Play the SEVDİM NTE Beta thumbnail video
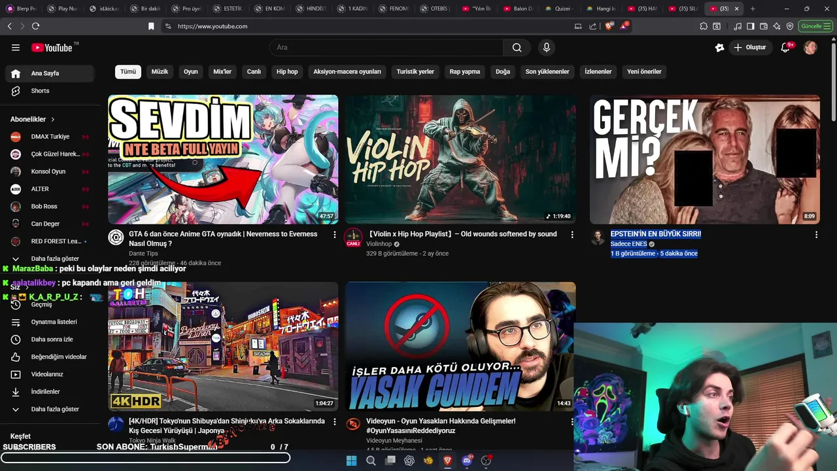 coord(223,160)
